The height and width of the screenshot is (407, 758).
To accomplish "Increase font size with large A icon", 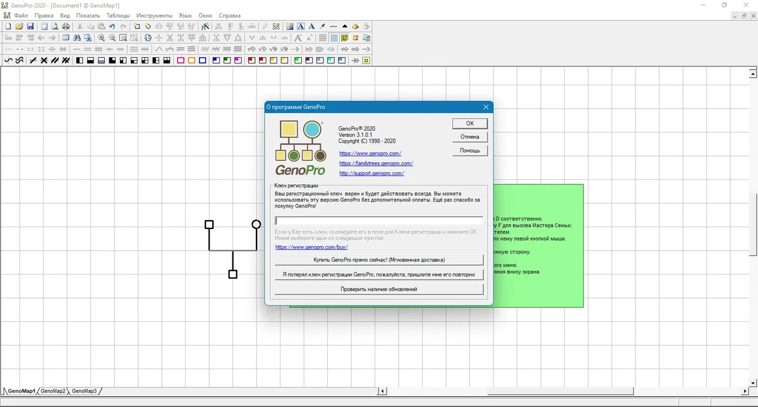I will [298, 38].
